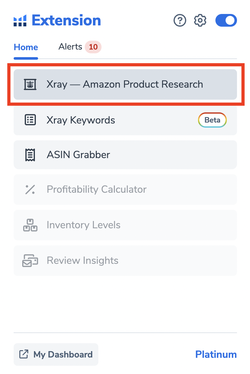
Task: Click the Review Insights envelope icon
Action: (x=30, y=260)
